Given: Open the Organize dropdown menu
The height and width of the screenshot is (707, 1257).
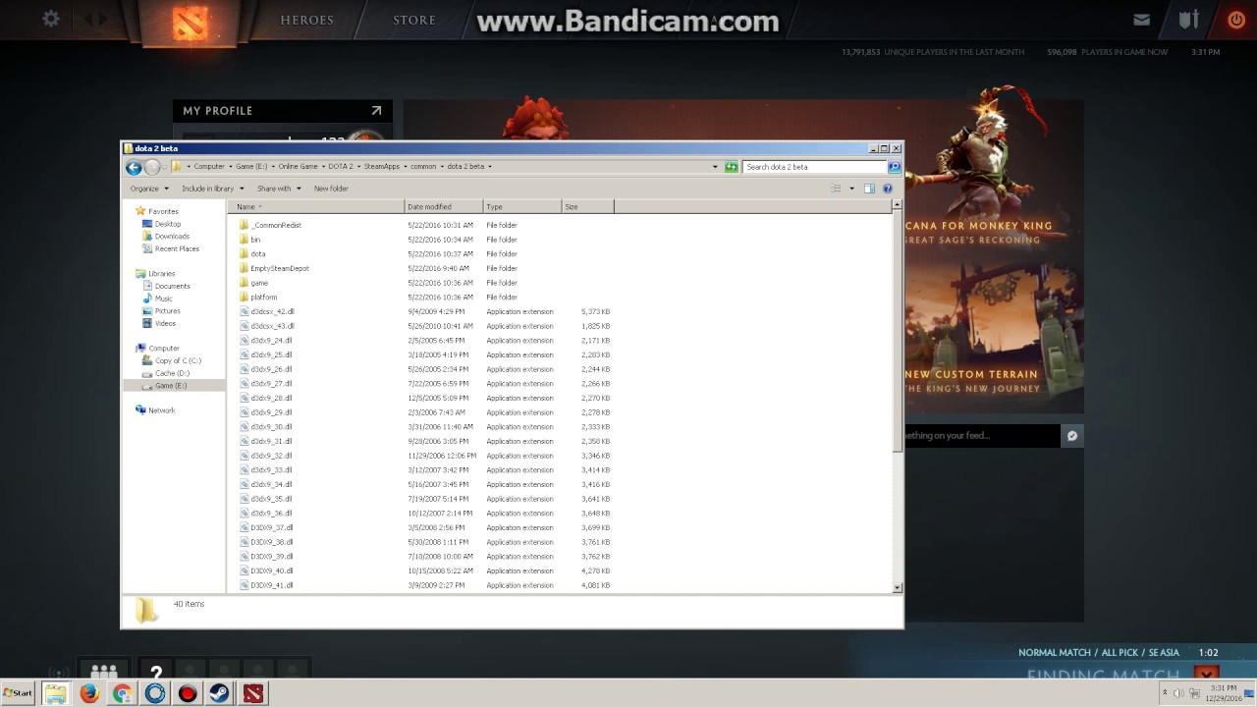Looking at the screenshot, I should (x=149, y=189).
